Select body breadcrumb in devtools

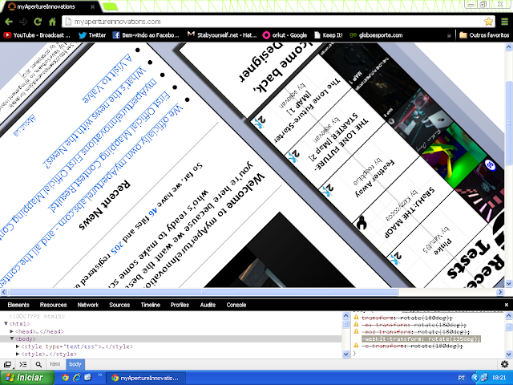coord(75,364)
